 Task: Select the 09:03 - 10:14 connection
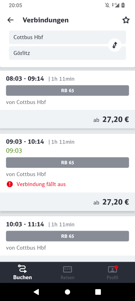tap(67, 172)
